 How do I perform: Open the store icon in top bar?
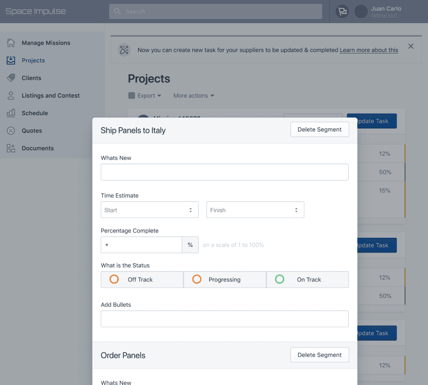click(342, 12)
